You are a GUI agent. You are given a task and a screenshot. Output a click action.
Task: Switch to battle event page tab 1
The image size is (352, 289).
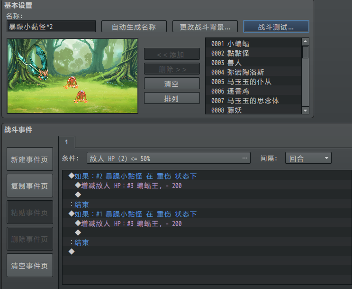[67, 142]
